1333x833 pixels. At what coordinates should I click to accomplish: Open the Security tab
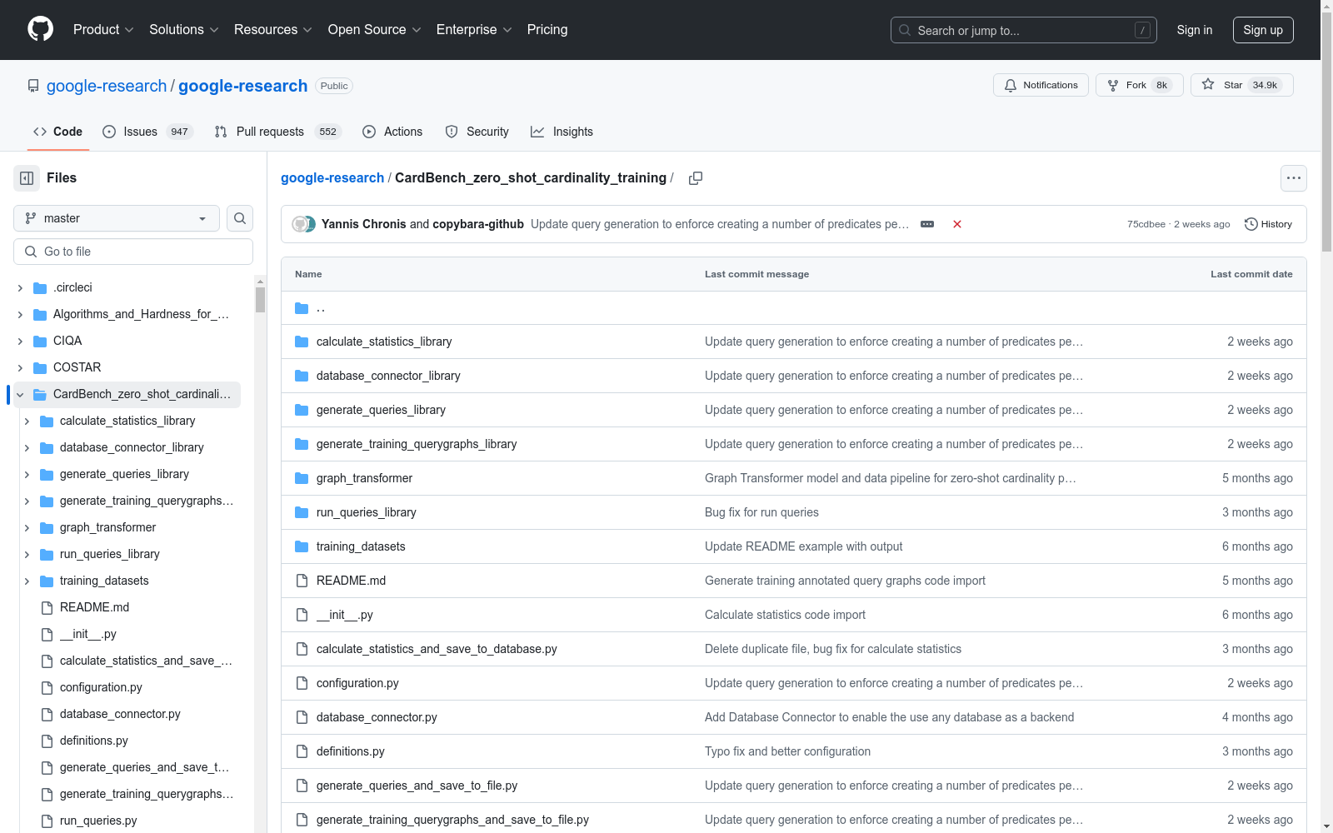click(477, 132)
